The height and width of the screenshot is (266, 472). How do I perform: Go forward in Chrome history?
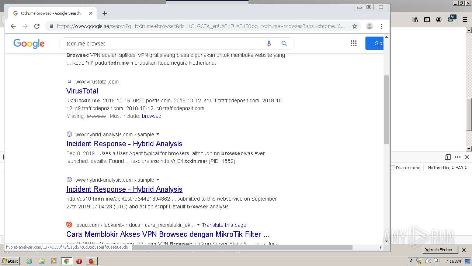coord(25,26)
